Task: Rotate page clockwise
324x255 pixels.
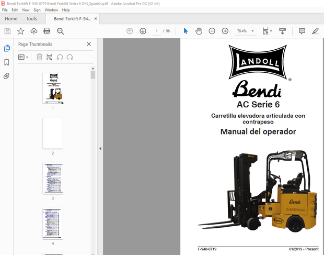Action: (x=70, y=57)
